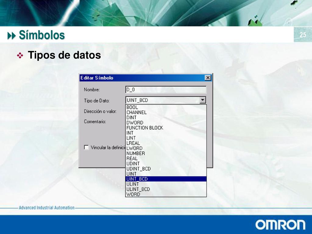The image size is (312, 234).
Task: Close the Editar Símbolo dialog
Action: 208,78
